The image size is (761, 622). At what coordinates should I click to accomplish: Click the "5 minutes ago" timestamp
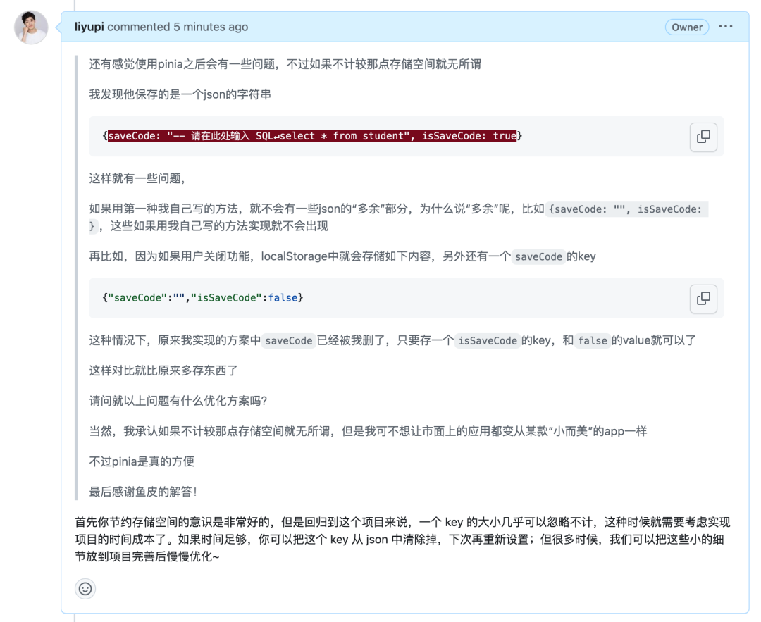[x=211, y=27]
